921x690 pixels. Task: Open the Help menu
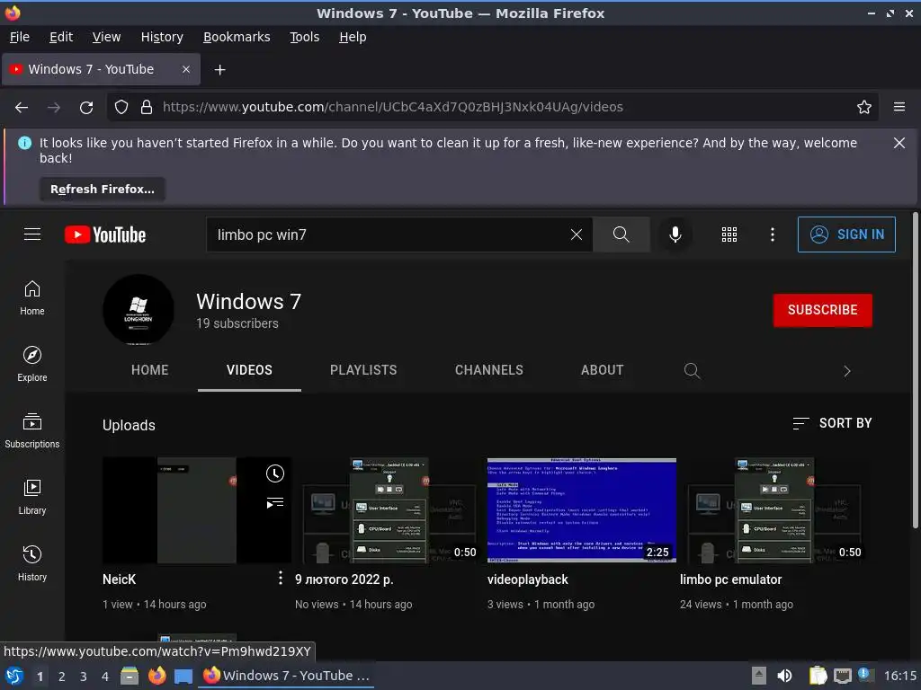click(x=353, y=37)
